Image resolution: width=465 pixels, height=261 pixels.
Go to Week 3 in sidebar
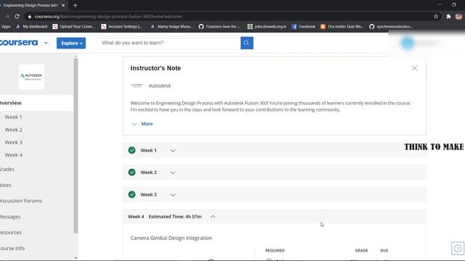click(x=13, y=142)
